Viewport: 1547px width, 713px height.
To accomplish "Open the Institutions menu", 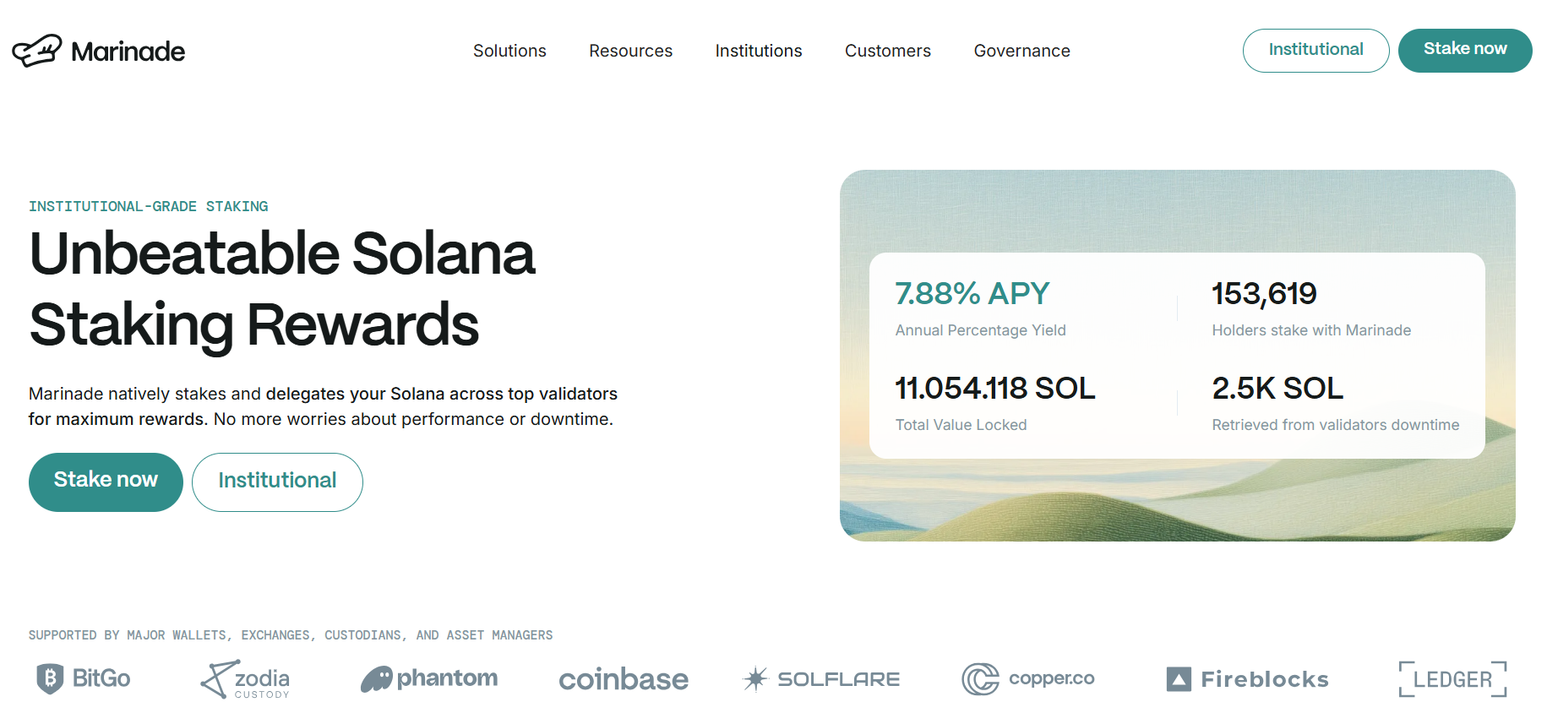I will [759, 51].
